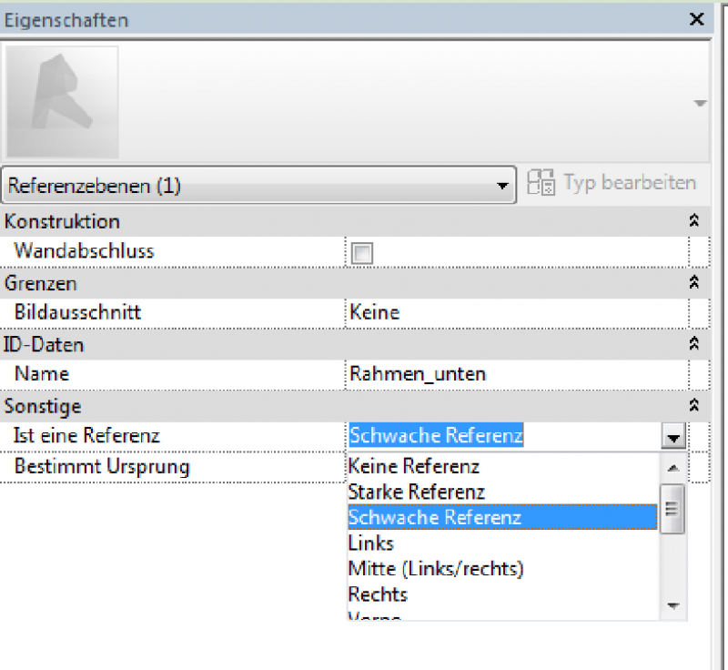The height and width of the screenshot is (670, 728).
Task: Click the Typ bearbeiten icon
Action: click(541, 183)
